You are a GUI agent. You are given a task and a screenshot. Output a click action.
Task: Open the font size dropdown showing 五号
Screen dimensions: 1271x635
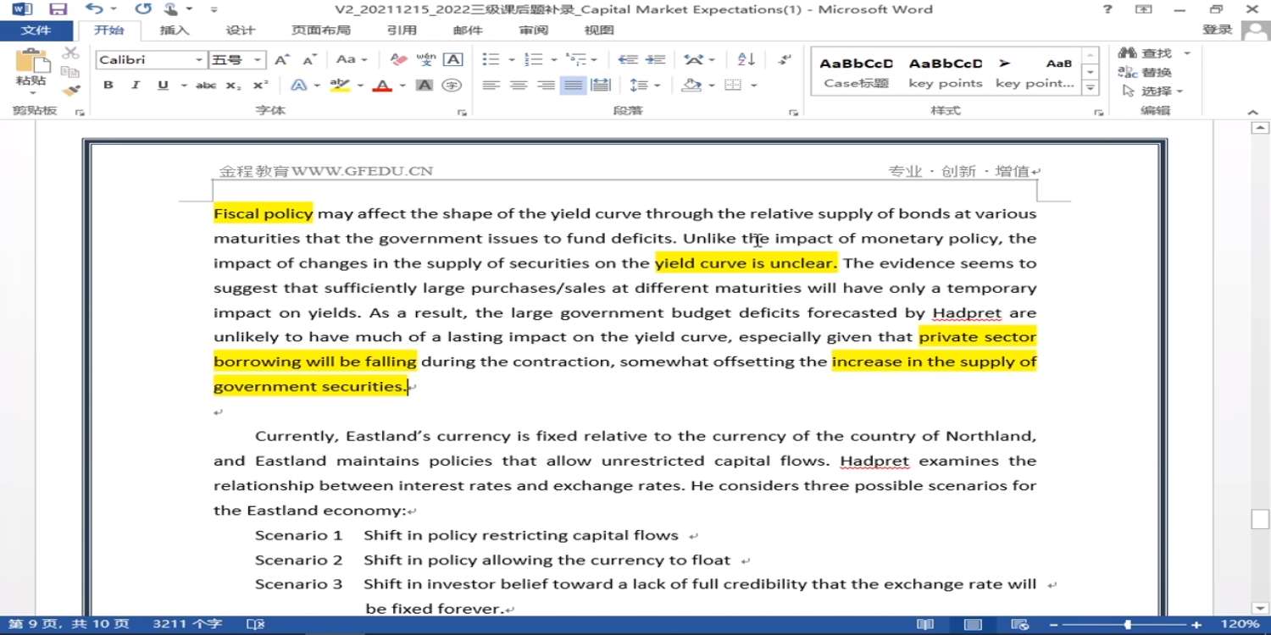tap(258, 60)
